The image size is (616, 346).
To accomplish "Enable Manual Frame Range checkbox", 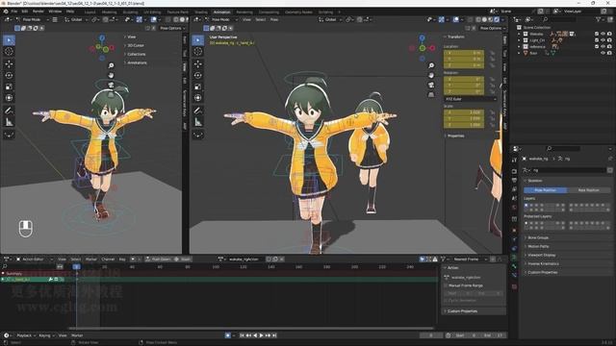I will coord(446,285).
